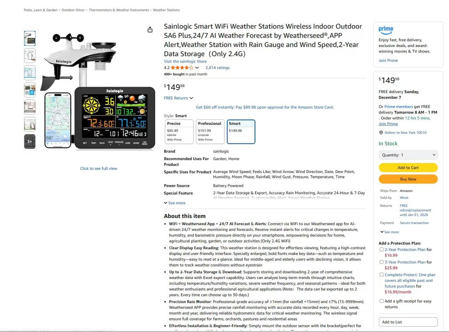Expand See more under product details
The image size is (449, 332).
coord(175,203)
